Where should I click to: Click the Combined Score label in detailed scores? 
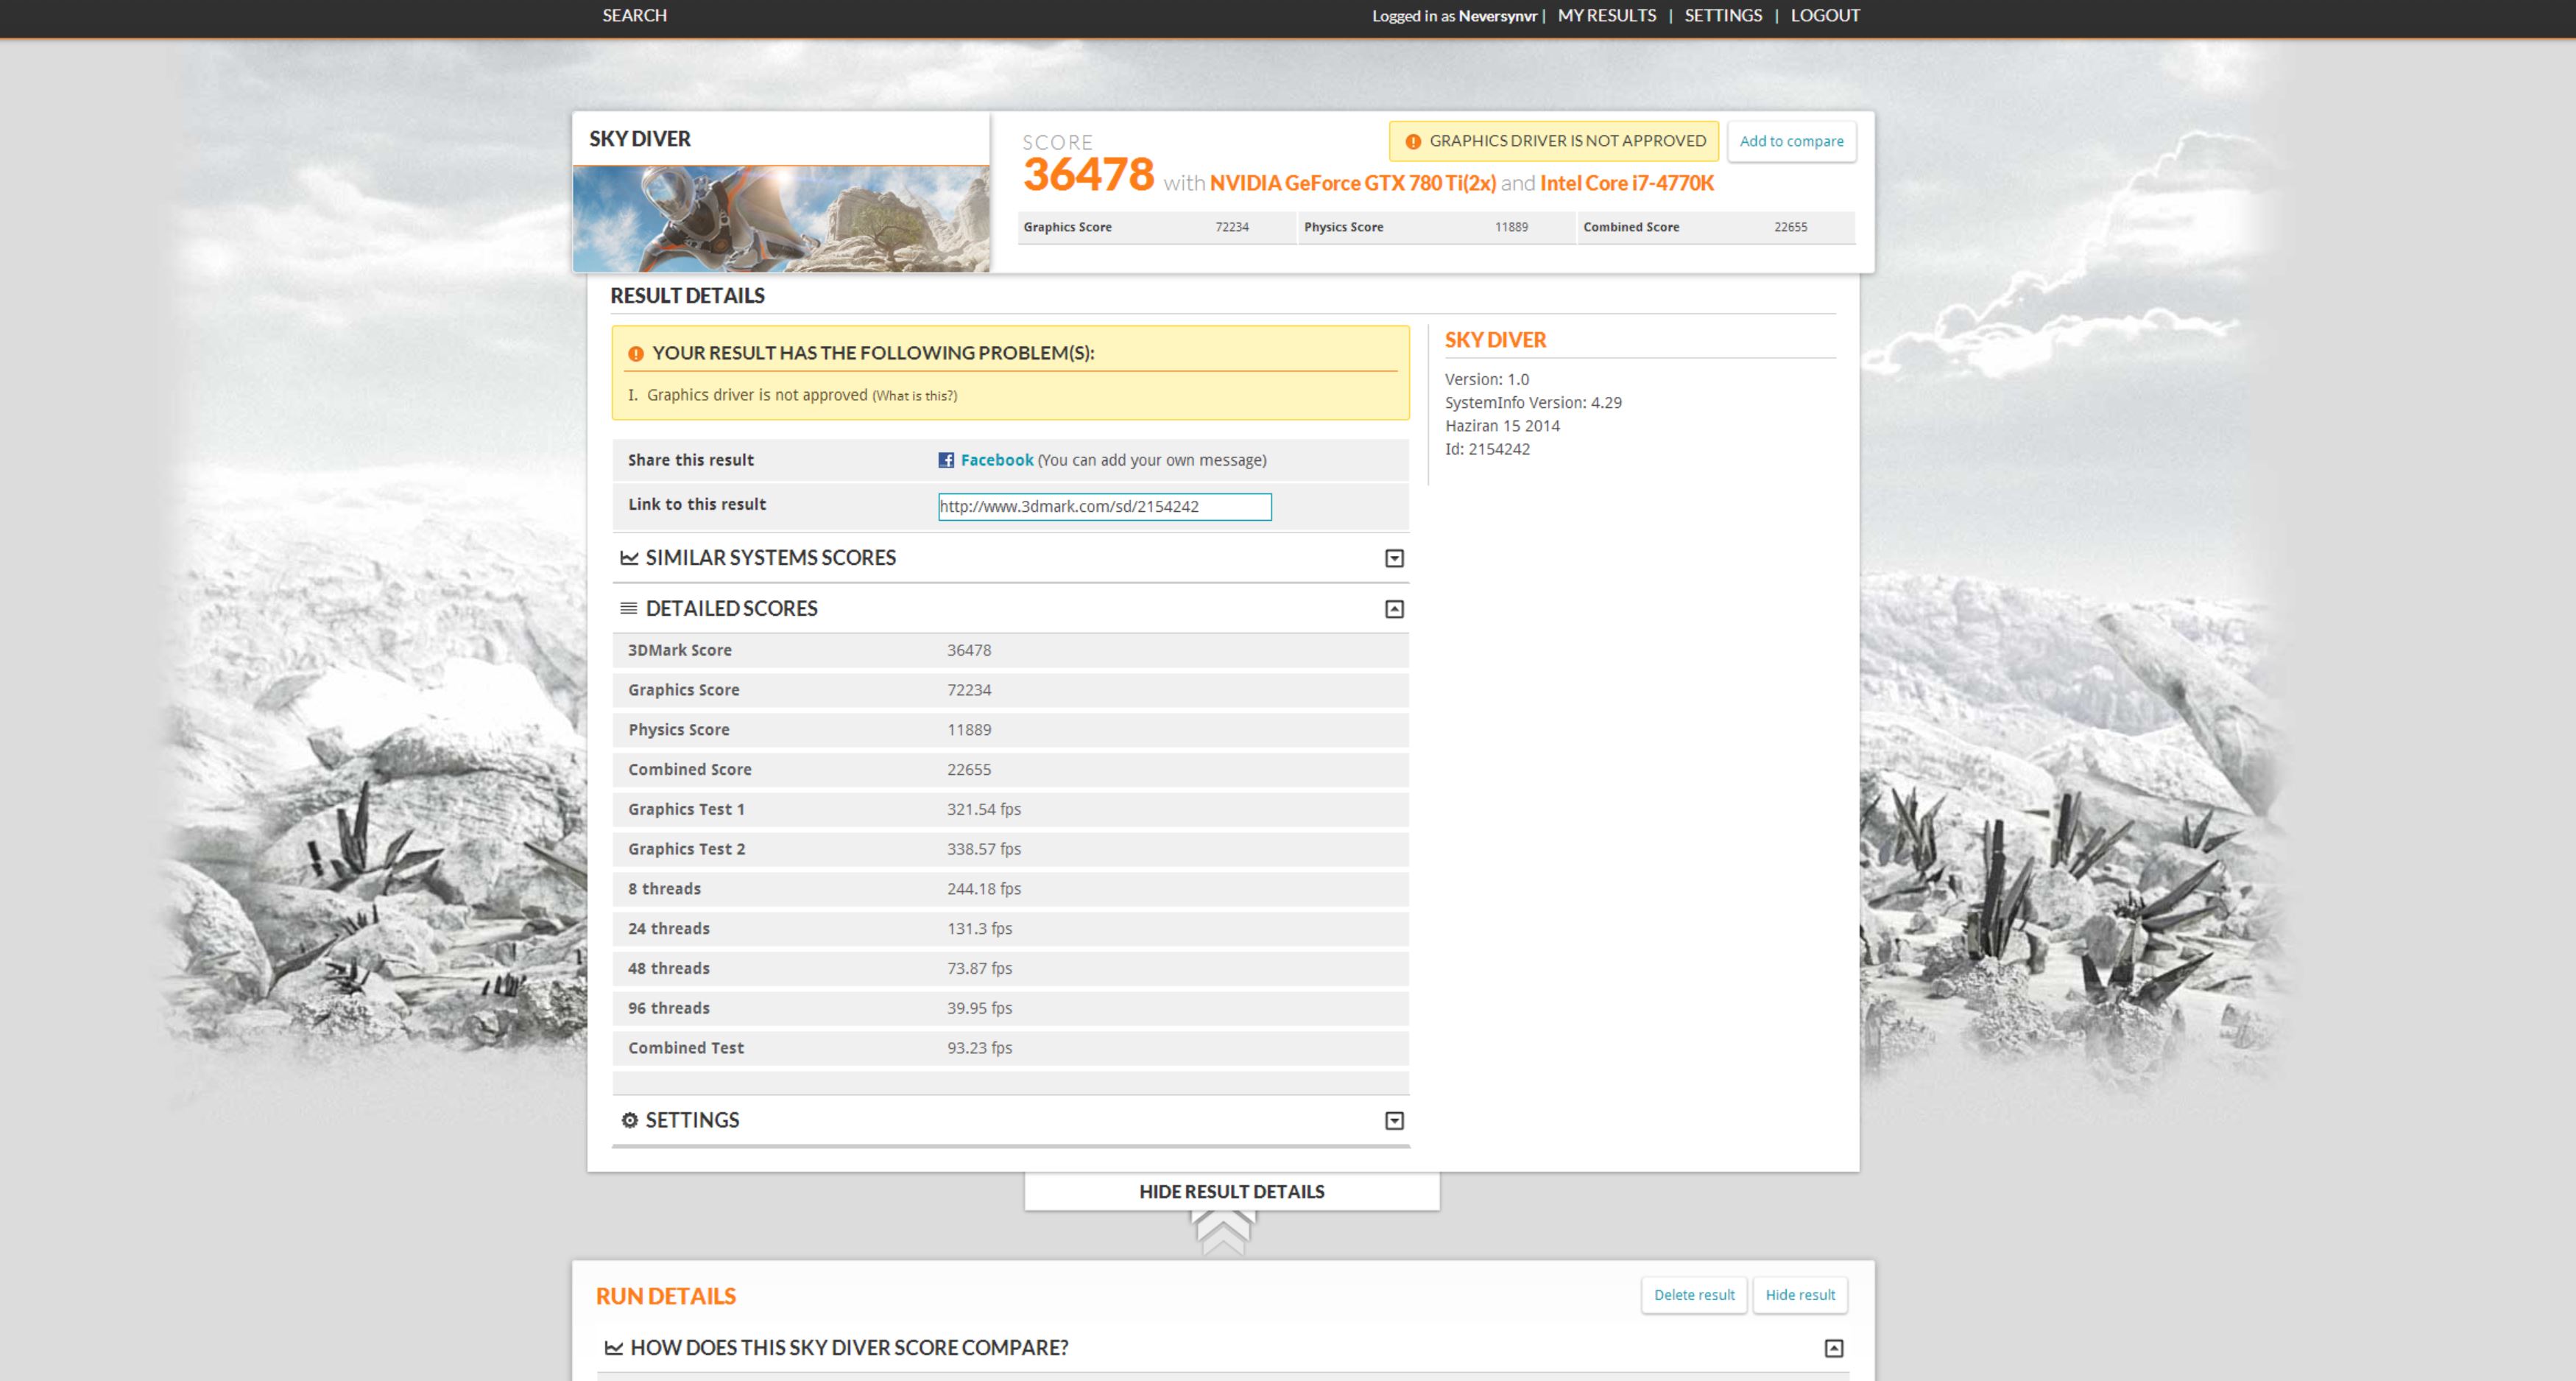689,770
